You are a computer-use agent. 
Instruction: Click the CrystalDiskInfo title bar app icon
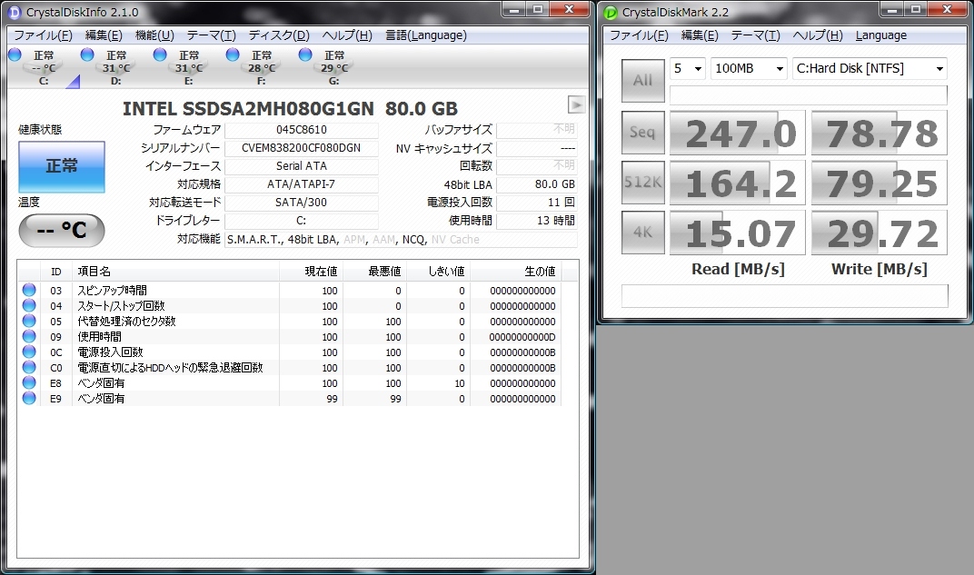pyautogui.click(x=15, y=12)
